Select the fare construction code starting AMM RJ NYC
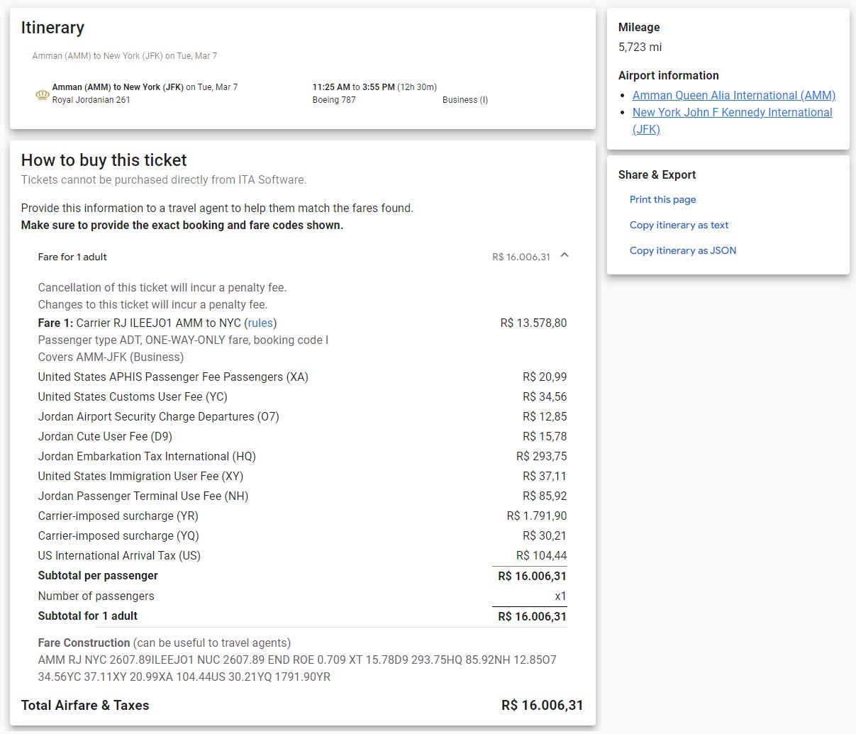Image resolution: width=856 pixels, height=734 pixels. click(x=297, y=668)
